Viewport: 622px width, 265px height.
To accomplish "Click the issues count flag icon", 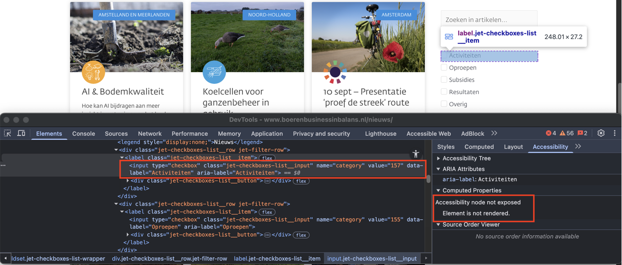I will (x=582, y=133).
